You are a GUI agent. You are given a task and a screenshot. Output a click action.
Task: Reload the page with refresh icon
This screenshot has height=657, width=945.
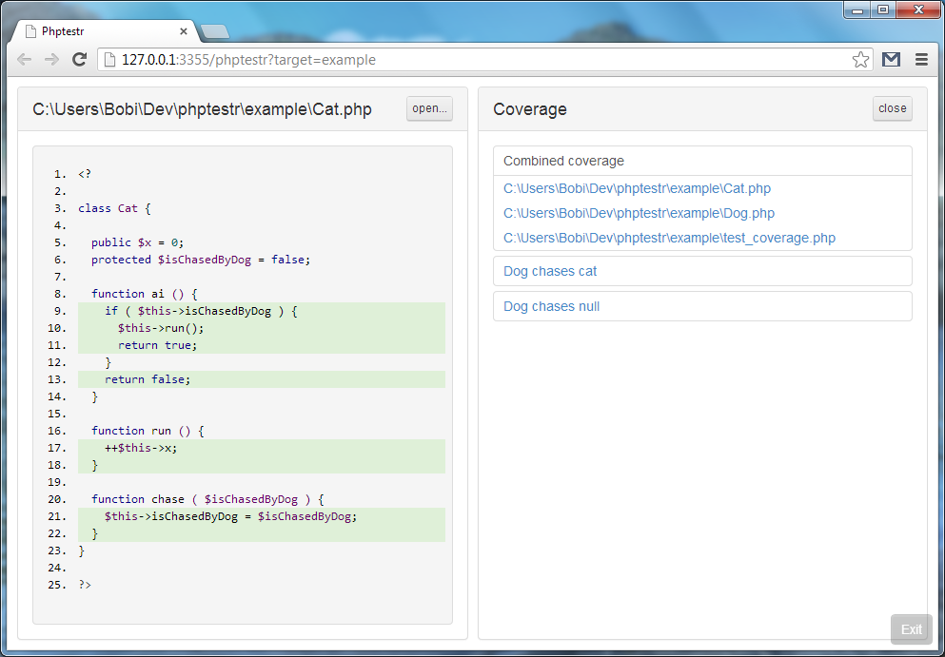tap(80, 59)
